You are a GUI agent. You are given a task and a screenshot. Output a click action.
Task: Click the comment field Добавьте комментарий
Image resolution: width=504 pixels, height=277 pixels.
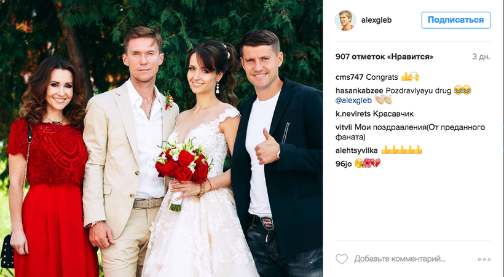pyautogui.click(x=400, y=259)
